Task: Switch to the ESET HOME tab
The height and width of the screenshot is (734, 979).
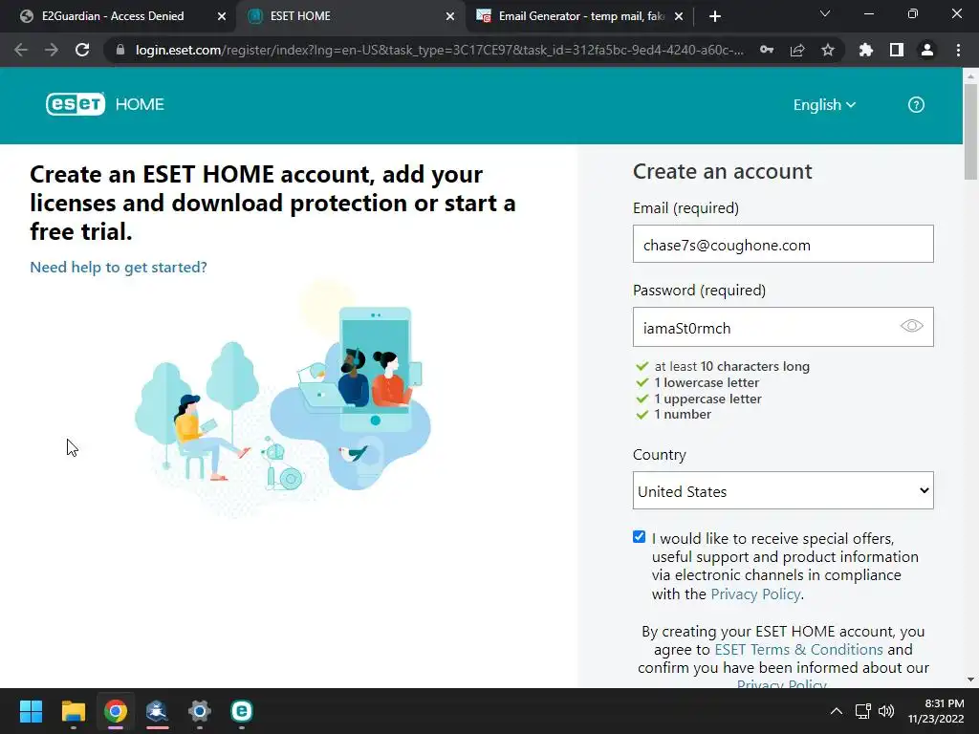Action: 351,16
